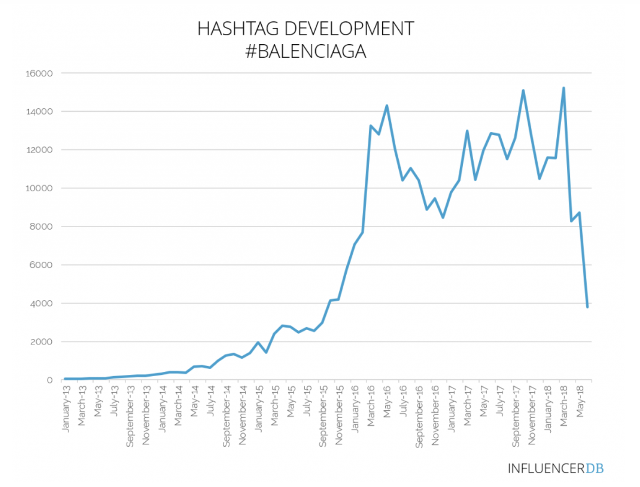
Task: Select the x-axis label 'May-17'
Action: pos(483,401)
